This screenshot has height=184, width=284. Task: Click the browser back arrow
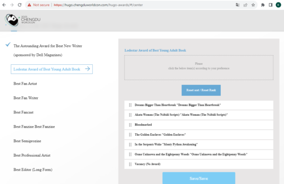(x=4, y=5)
